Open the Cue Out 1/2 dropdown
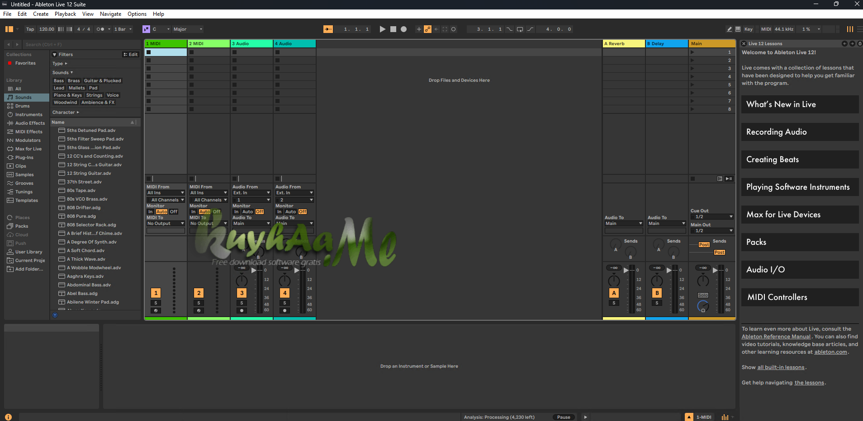 click(x=712, y=217)
